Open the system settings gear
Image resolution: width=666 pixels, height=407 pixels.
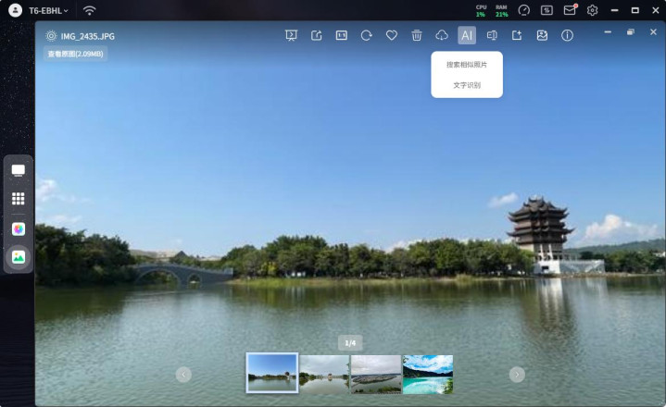pos(592,10)
